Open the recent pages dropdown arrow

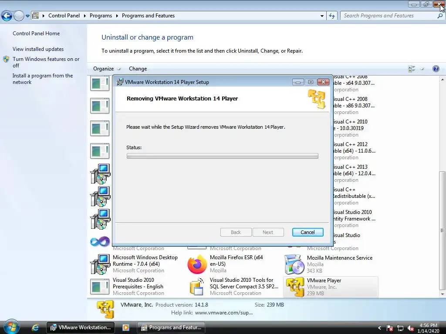(27, 16)
